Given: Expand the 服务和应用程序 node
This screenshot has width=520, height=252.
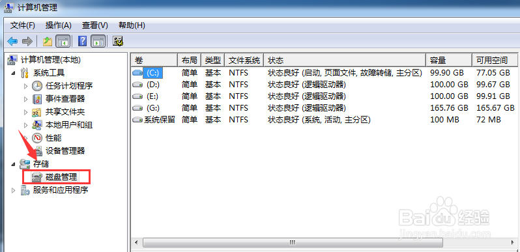Looking at the screenshot, I should pyautogui.click(x=13, y=190).
